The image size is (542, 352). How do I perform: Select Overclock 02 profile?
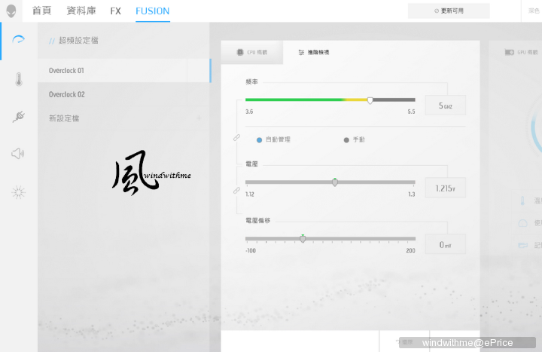point(123,94)
